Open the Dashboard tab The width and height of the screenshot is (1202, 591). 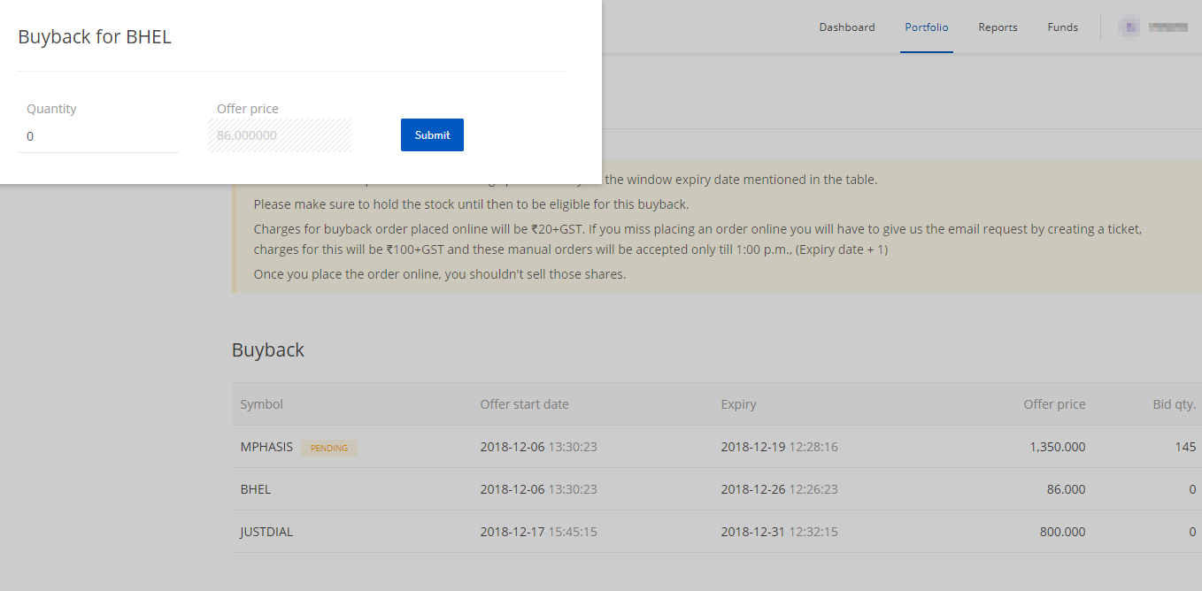(x=847, y=27)
